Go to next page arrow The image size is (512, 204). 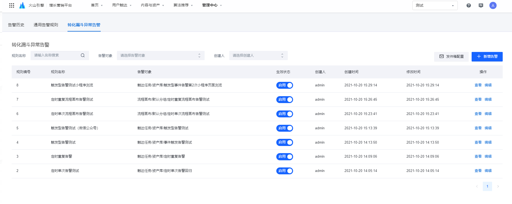(498, 187)
